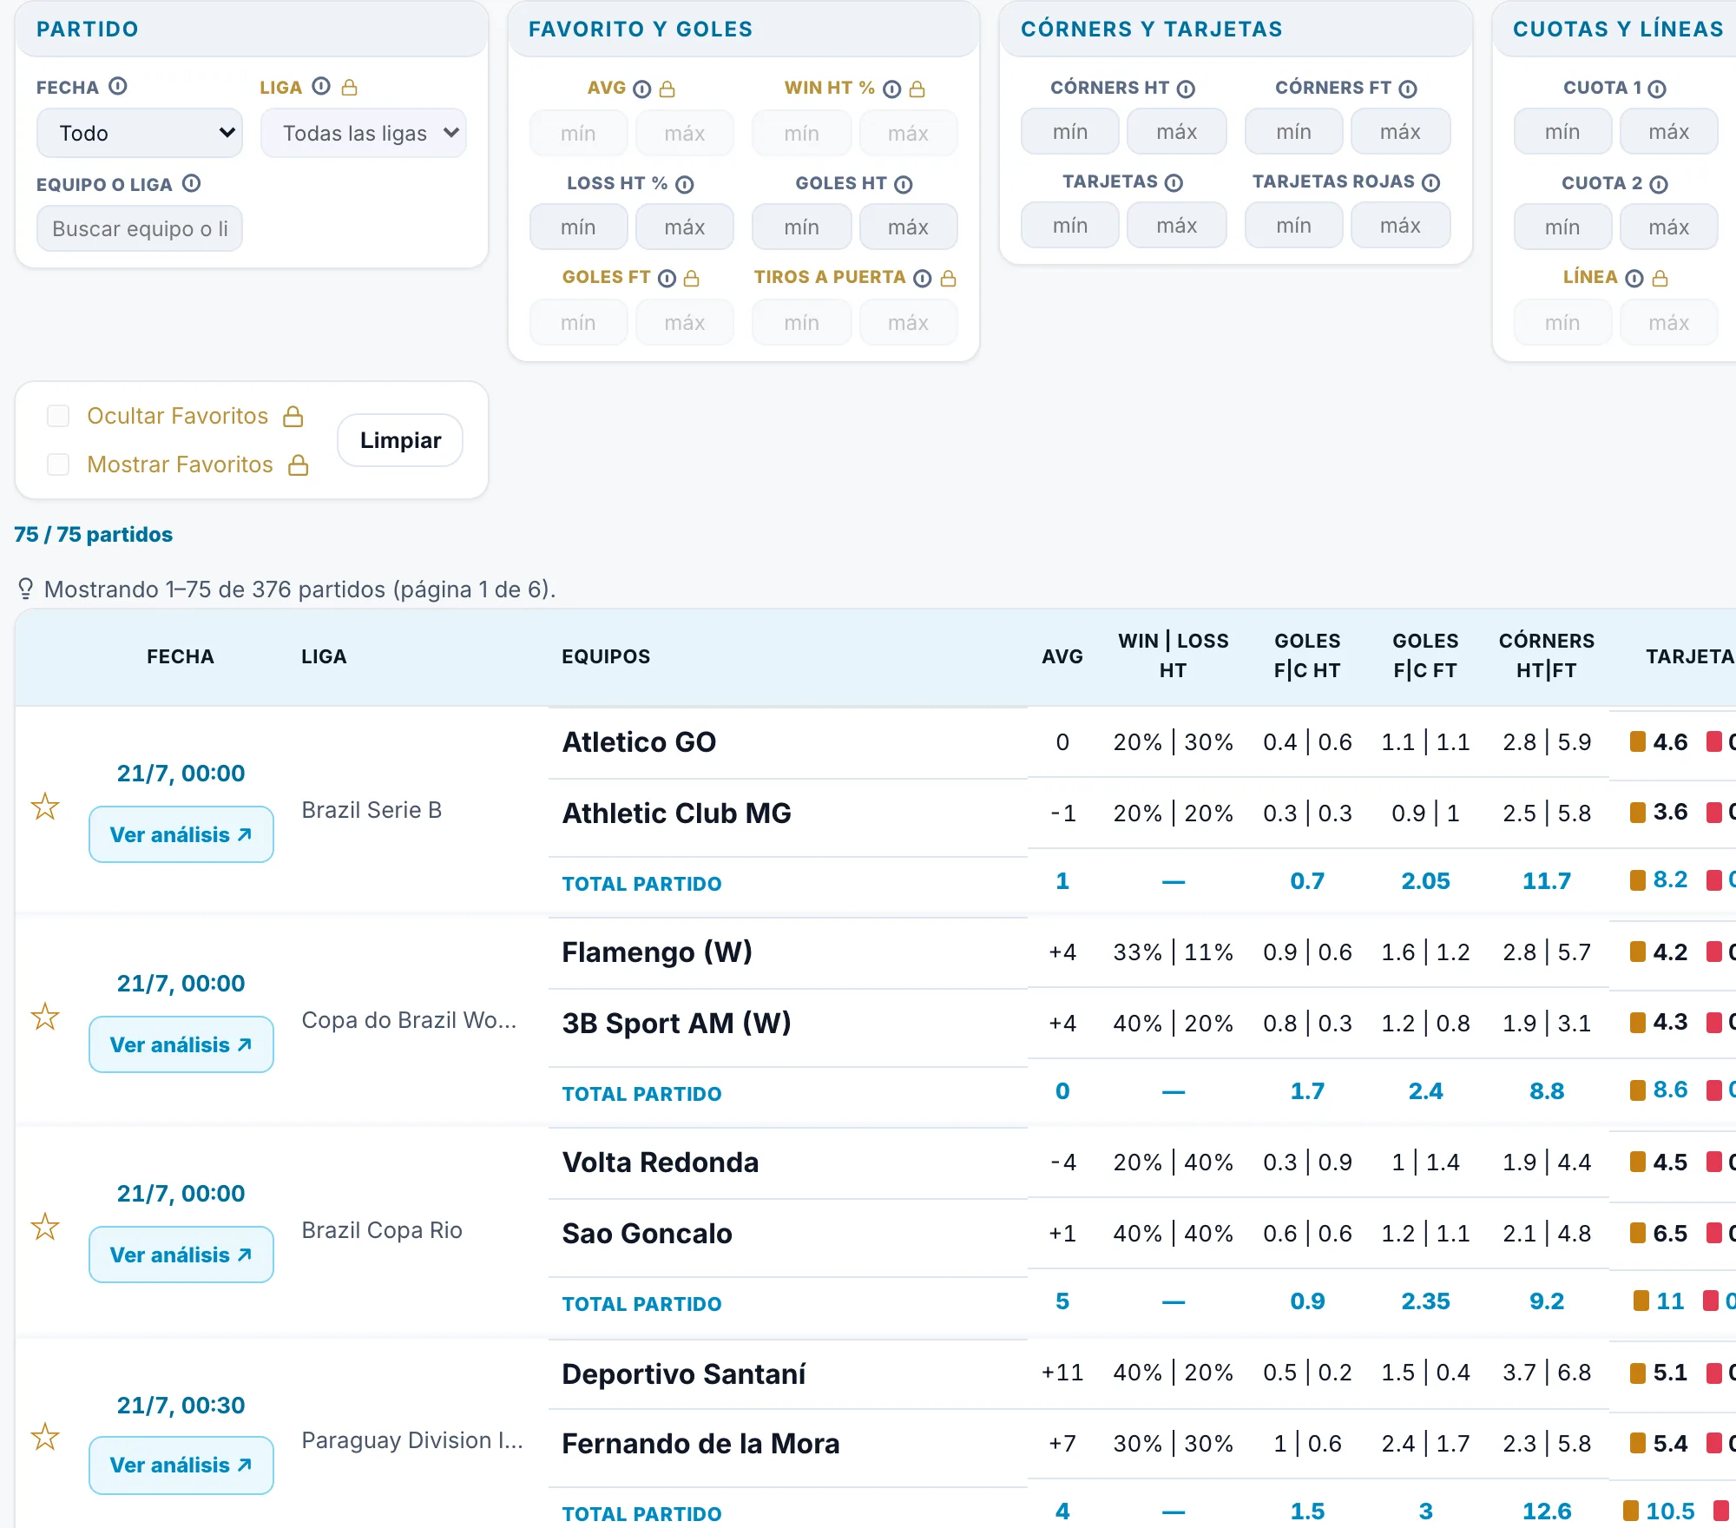Click info icon next to WIN HT %
The image size is (1736, 1528).
coord(892,89)
